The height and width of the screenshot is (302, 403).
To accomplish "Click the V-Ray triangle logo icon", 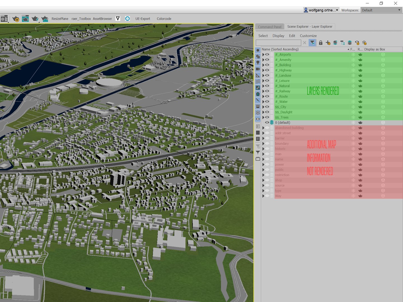I will (118, 18).
